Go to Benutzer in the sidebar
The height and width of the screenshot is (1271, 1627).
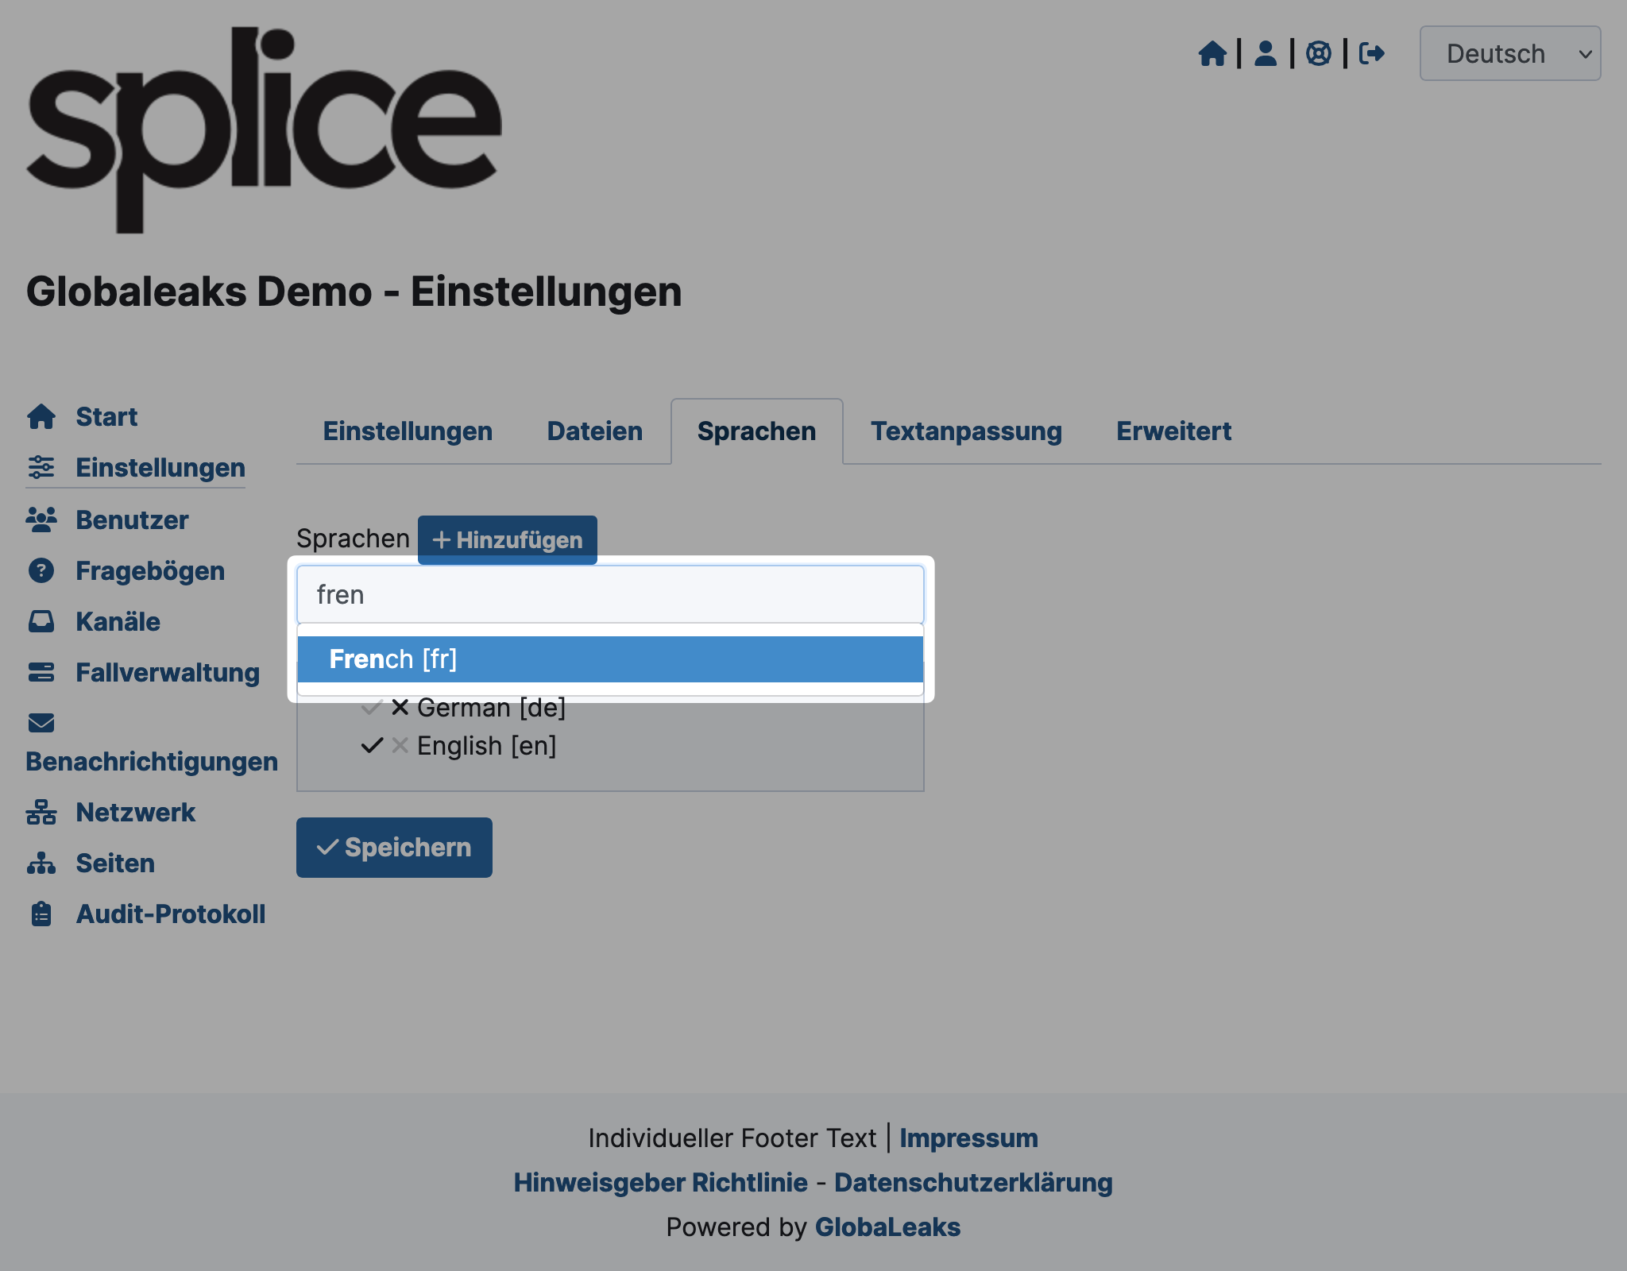point(132,520)
